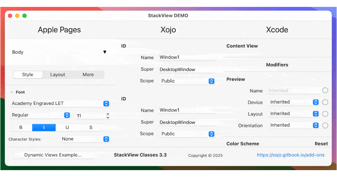
Task: Open the Orientation Inherited dropdown
Action: coord(293,125)
